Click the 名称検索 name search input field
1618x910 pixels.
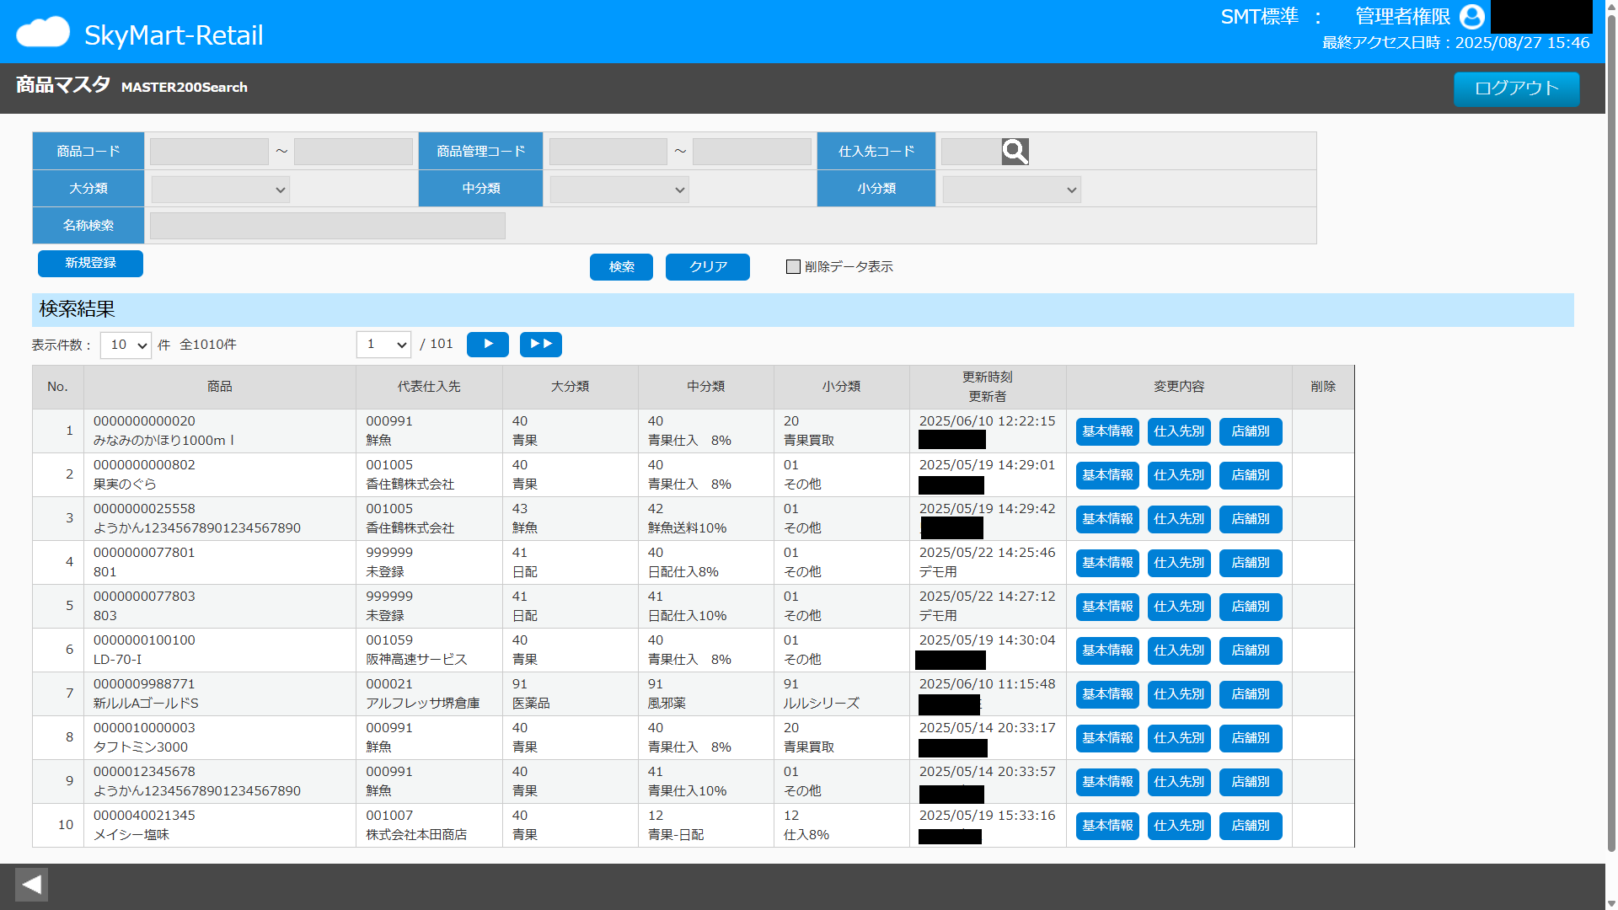(327, 225)
